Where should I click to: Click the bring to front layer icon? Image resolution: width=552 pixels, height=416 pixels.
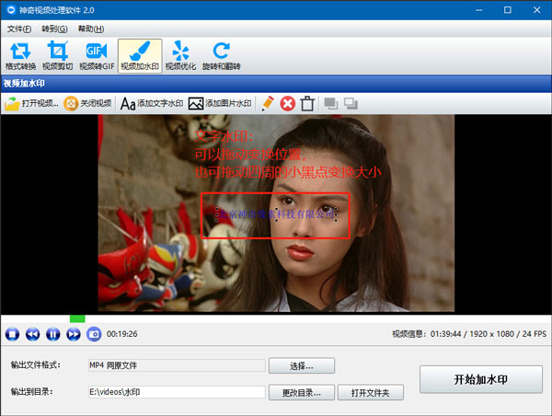click(331, 104)
